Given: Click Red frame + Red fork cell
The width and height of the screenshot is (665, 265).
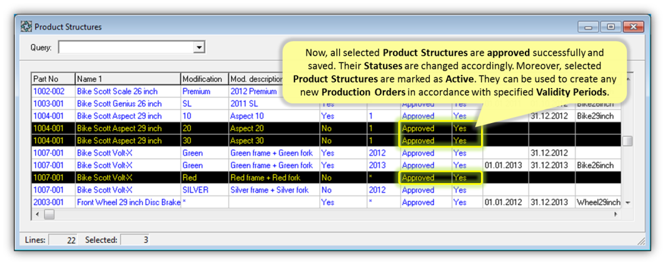Looking at the screenshot, I should click(274, 177).
